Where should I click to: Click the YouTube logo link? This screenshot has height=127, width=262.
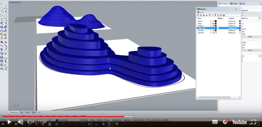pyautogui.click(x=239, y=122)
